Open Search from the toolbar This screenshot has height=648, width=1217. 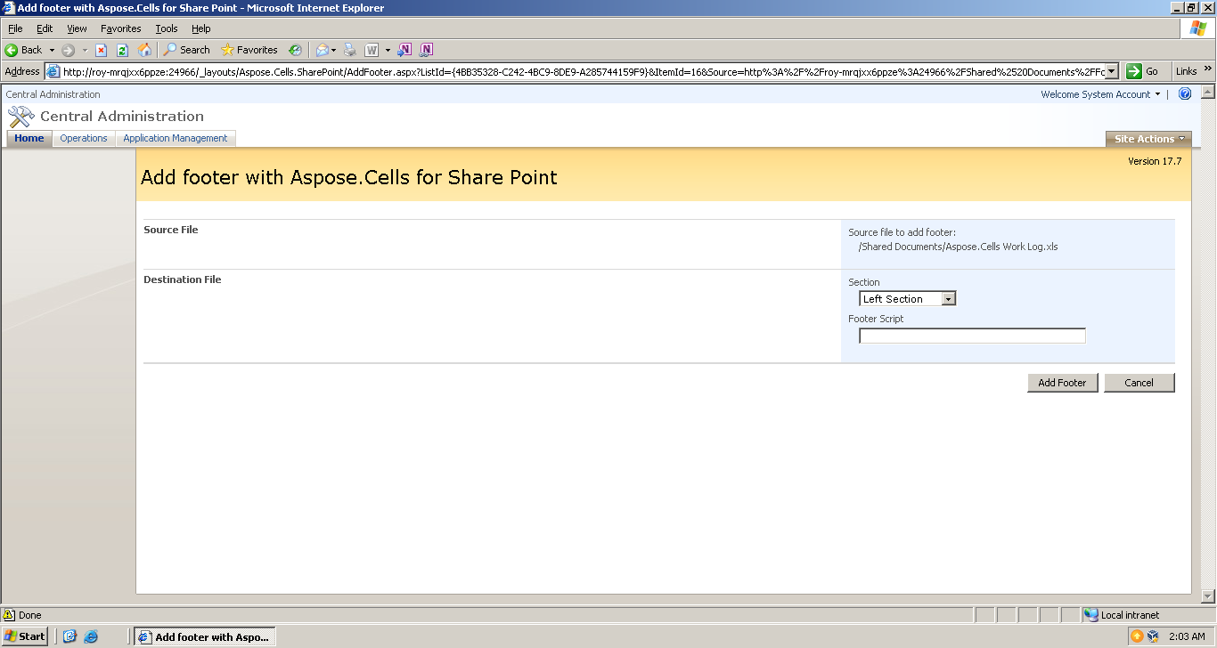pyautogui.click(x=186, y=50)
